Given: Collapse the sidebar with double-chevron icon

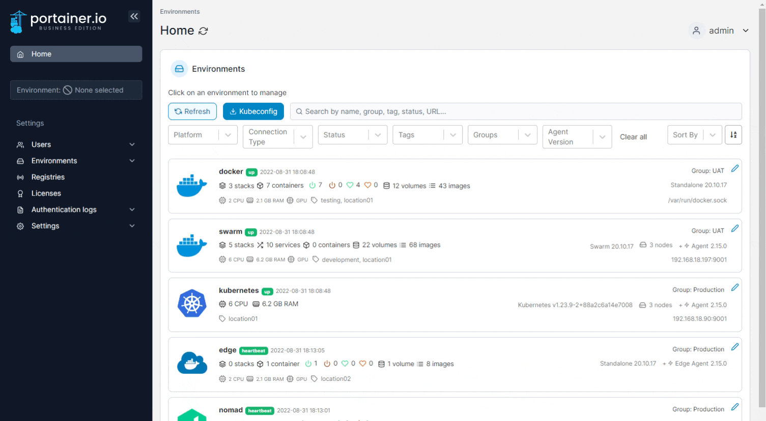Looking at the screenshot, I should click(134, 16).
